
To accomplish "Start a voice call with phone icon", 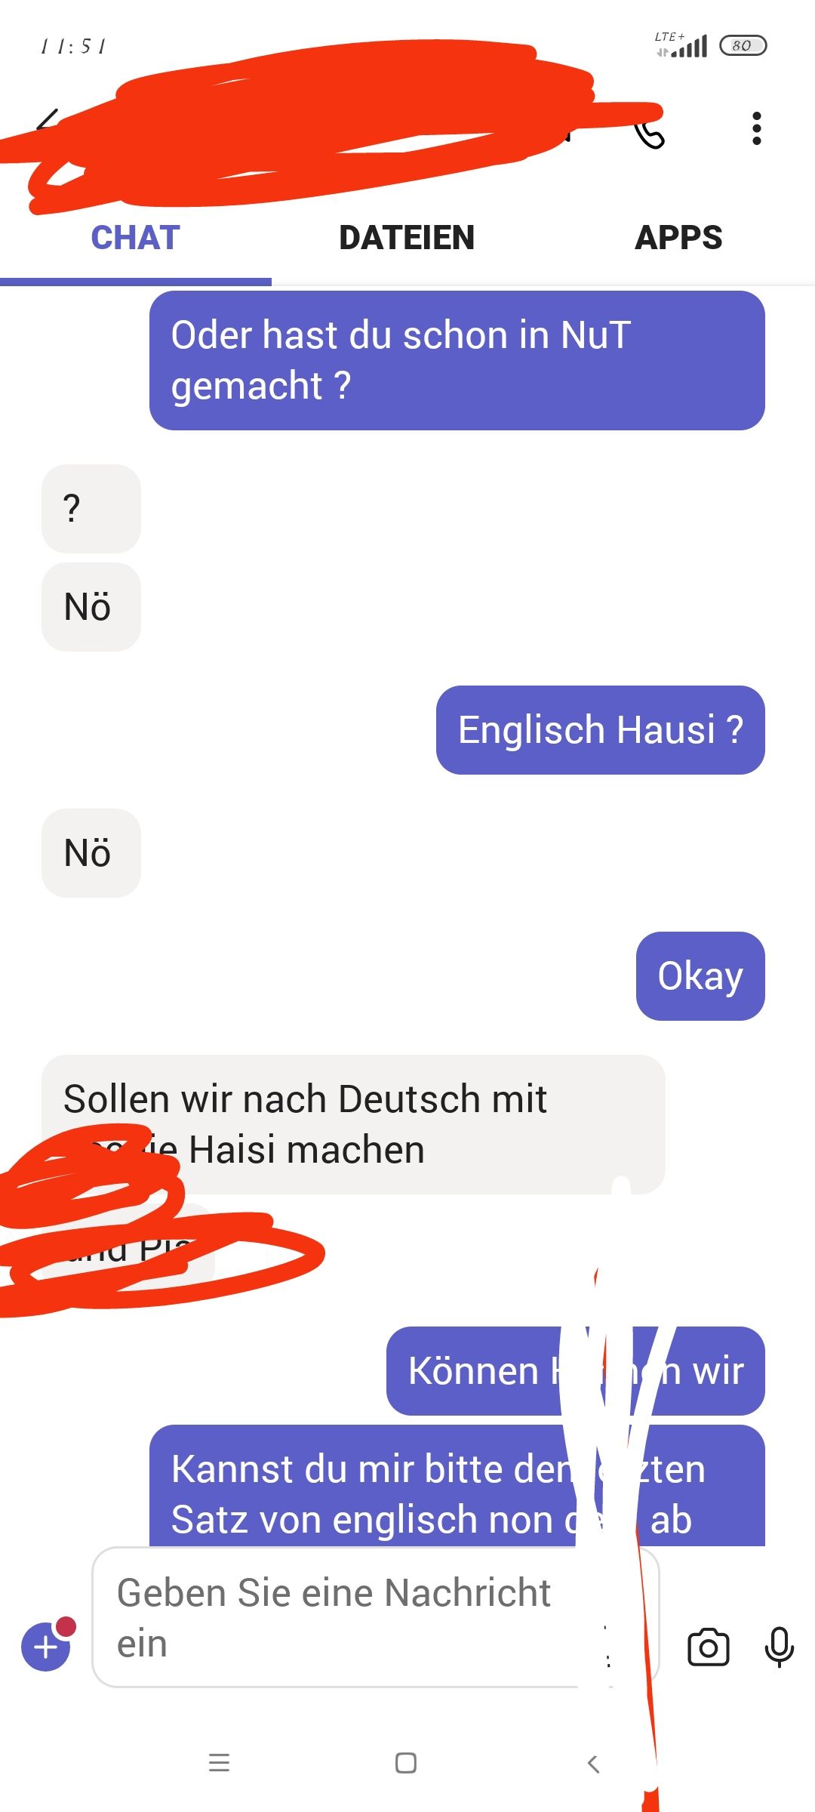I will (x=648, y=131).
